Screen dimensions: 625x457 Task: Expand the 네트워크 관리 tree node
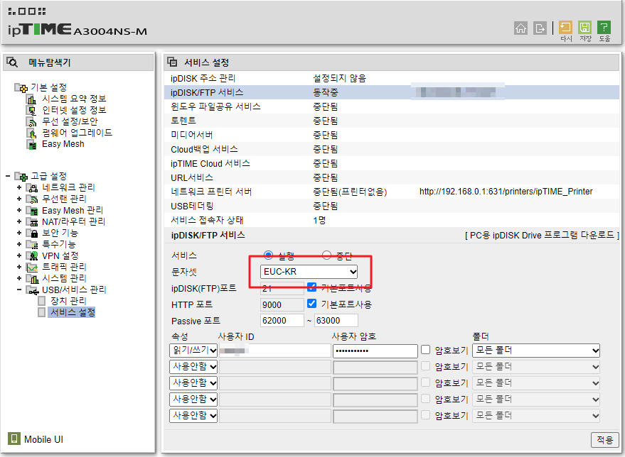click(x=19, y=187)
